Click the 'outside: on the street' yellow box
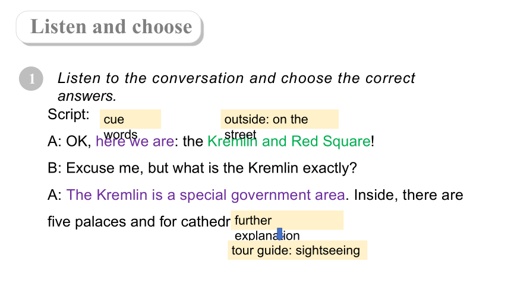The height and width of the screenshot is (287, 511). (x=280, y=119)
